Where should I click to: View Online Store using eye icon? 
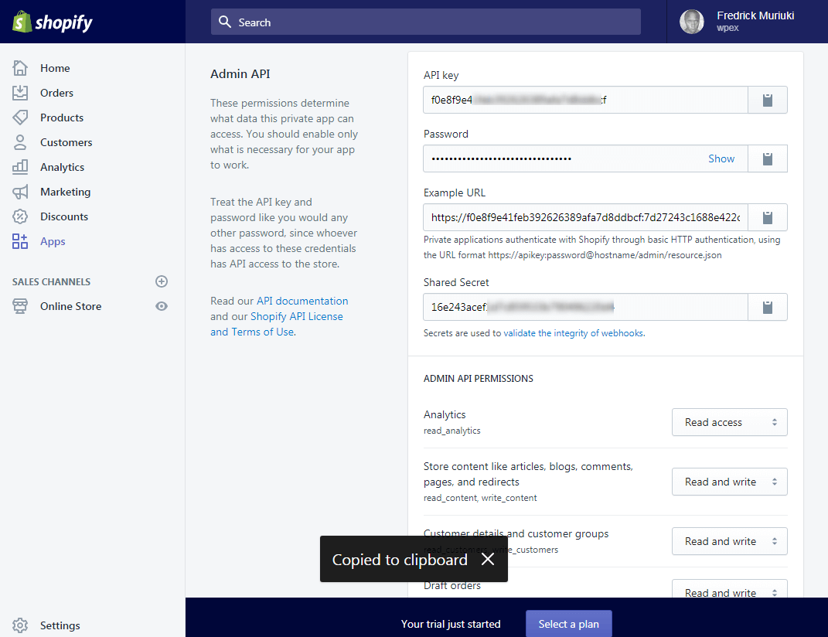point(162,306)
